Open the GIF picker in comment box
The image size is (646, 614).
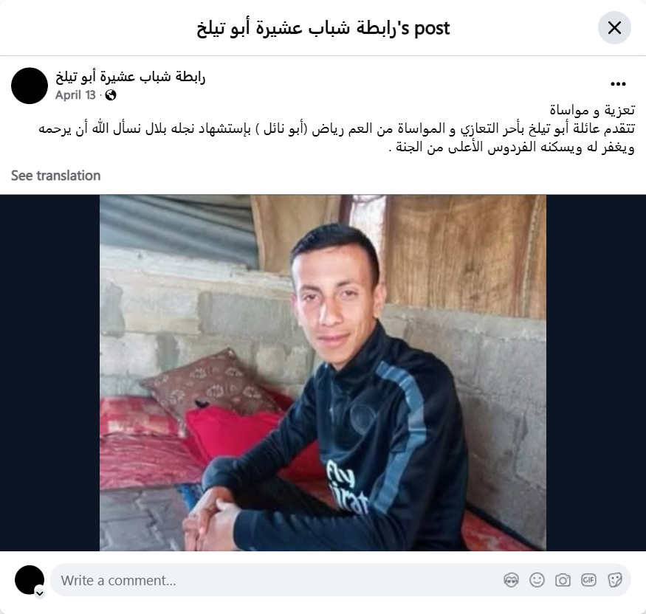[x=588, y=580]
